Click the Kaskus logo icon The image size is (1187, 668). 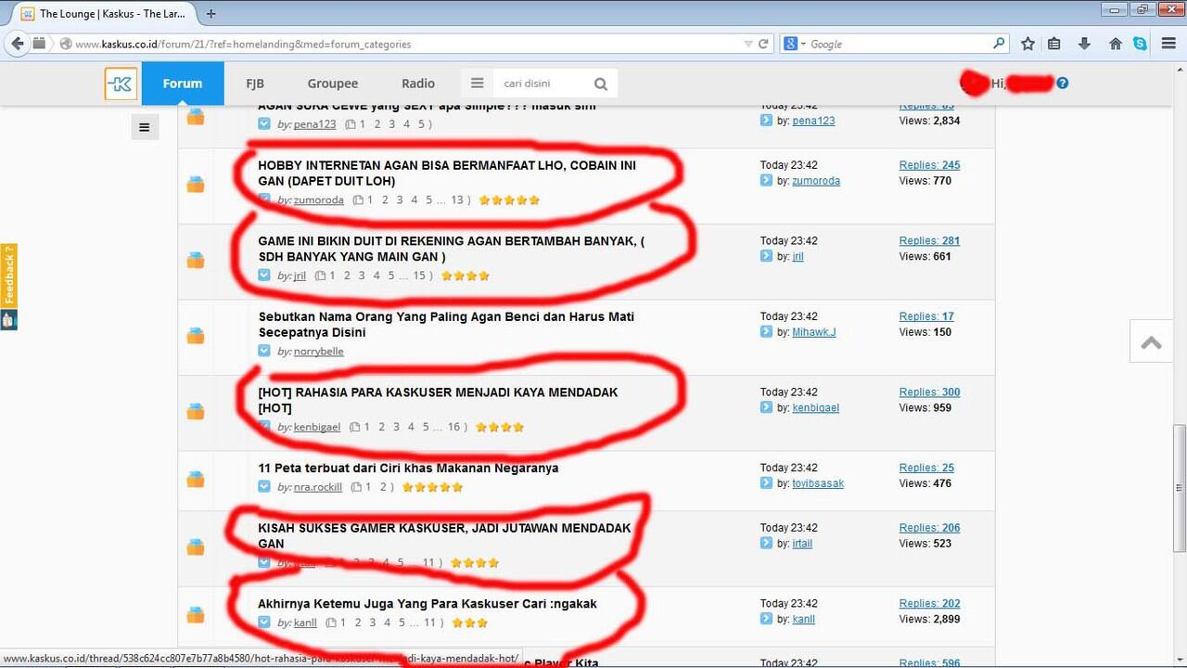coord(121,83)
